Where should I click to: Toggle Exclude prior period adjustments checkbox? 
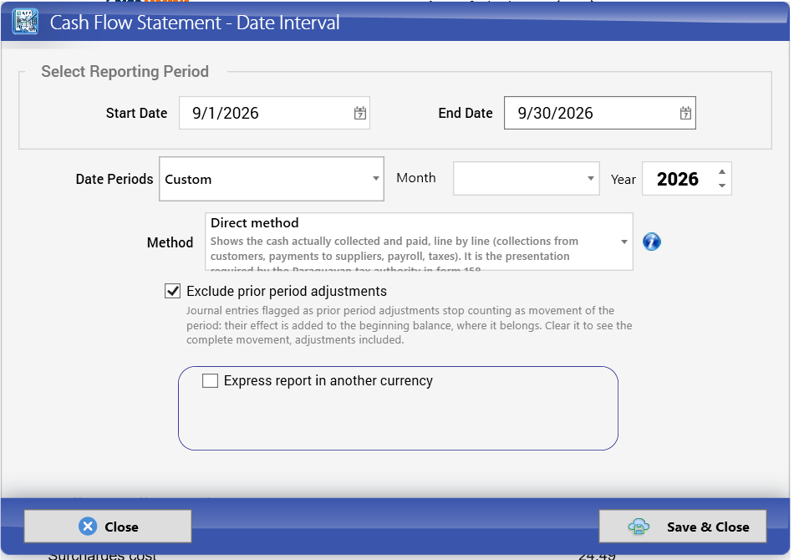coord(173,291)
